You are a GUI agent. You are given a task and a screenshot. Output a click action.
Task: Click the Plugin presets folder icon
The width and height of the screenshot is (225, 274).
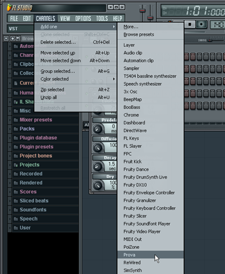point(16,147)
